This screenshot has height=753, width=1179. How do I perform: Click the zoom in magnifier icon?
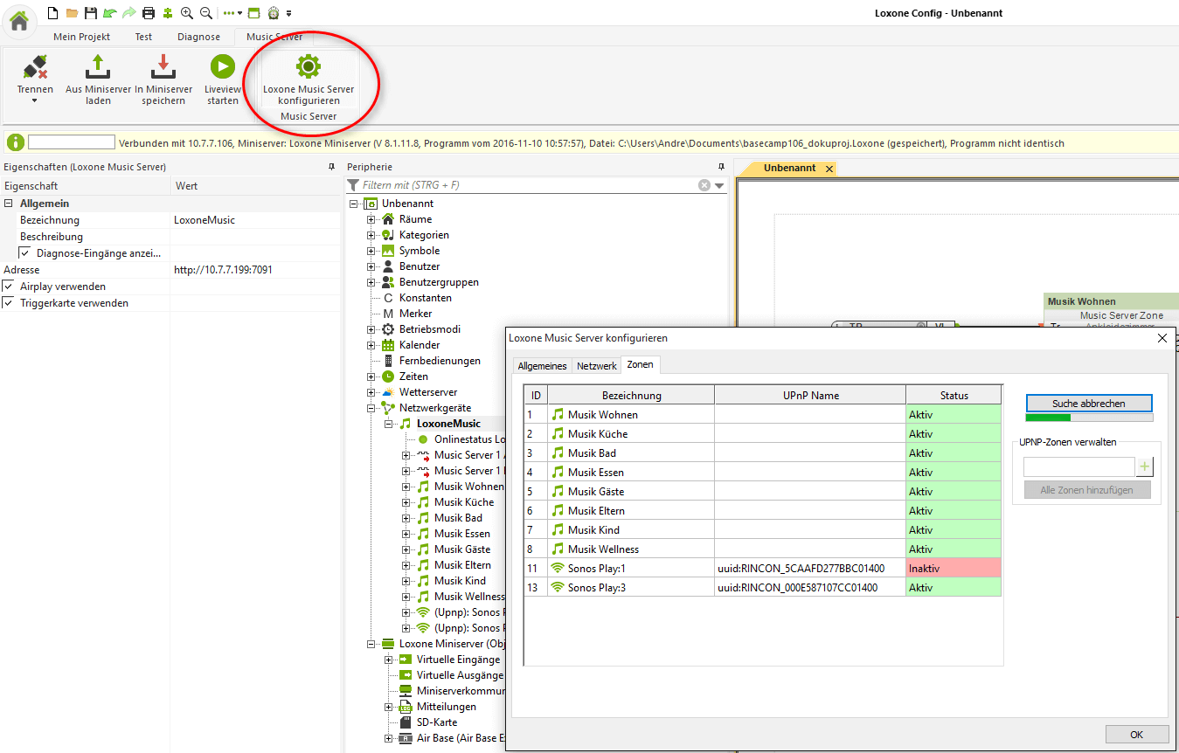pos(186,13)
